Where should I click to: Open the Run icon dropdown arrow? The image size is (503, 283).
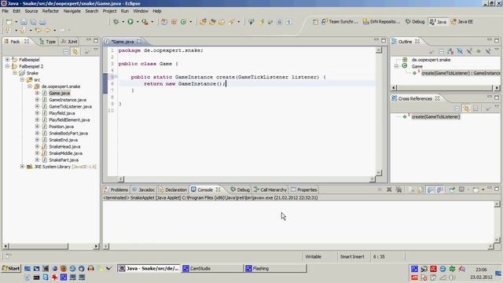(x=138, y=22)
